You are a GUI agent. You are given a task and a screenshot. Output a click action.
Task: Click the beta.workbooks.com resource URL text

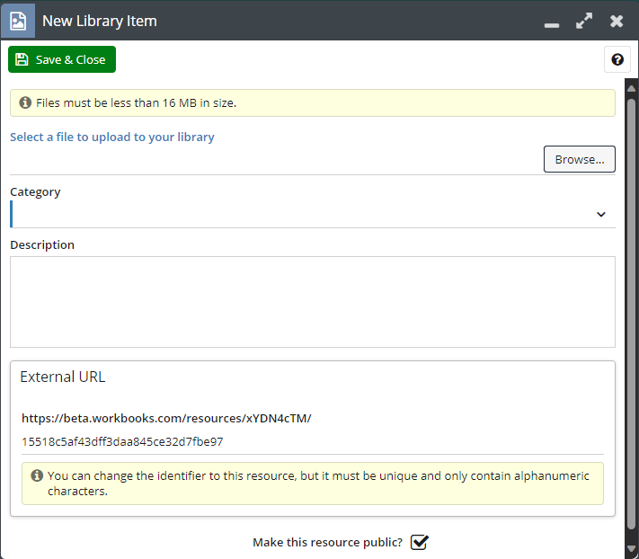(166, 418)
